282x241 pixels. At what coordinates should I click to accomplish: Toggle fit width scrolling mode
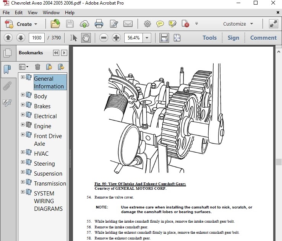coord(164,38)
